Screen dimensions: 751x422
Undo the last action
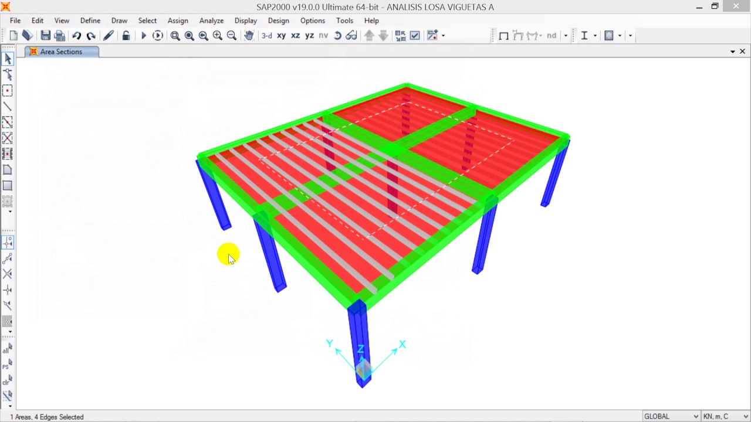(x=76, y=36)
